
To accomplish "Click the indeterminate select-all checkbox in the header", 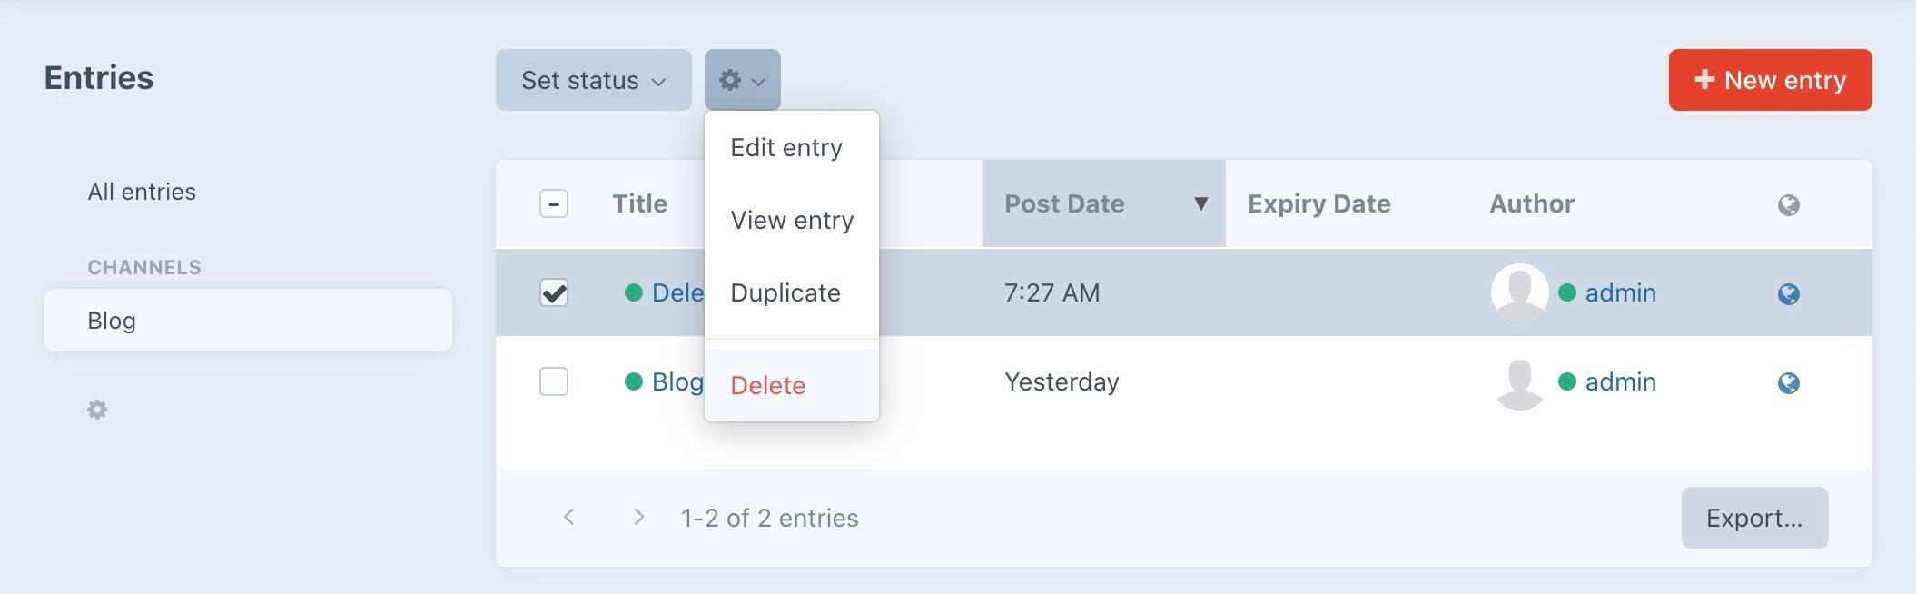I will pos(555,203).
